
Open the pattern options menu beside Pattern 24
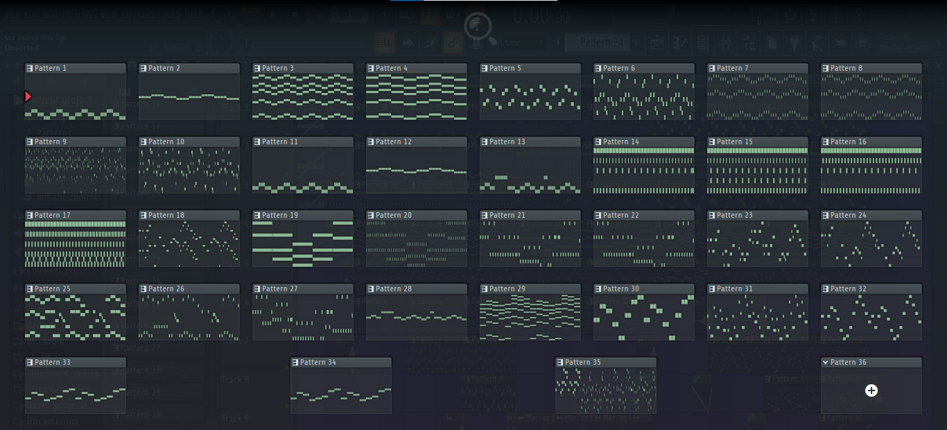click(x=636, y=42)
